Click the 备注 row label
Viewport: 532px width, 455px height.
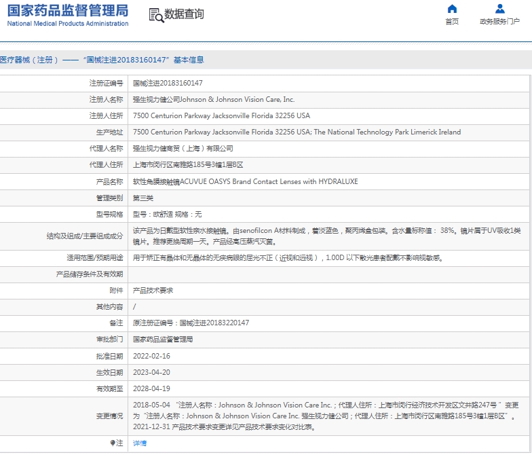point(117,323)
